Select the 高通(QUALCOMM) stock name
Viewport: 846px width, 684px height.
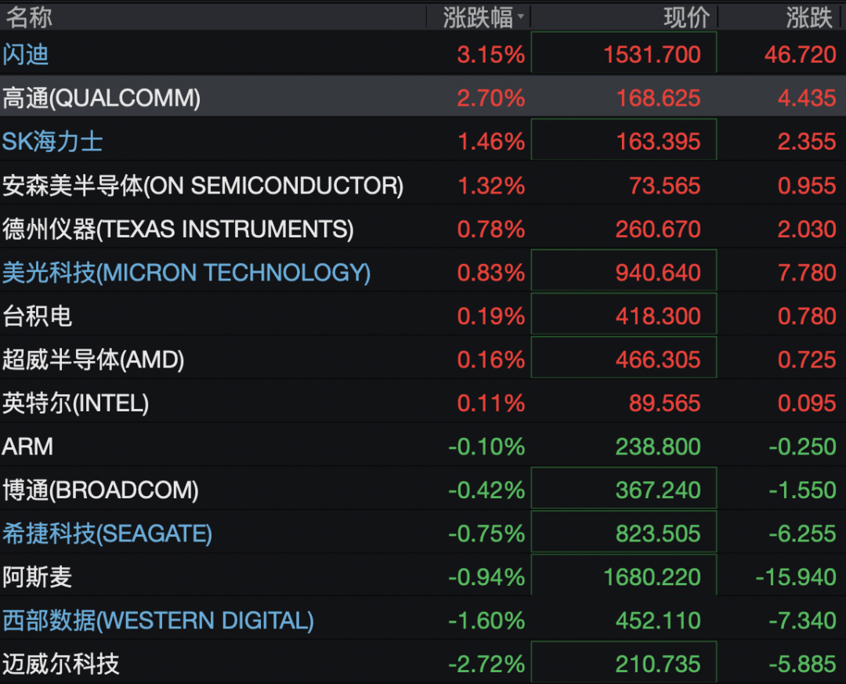(x=101, y=98)
